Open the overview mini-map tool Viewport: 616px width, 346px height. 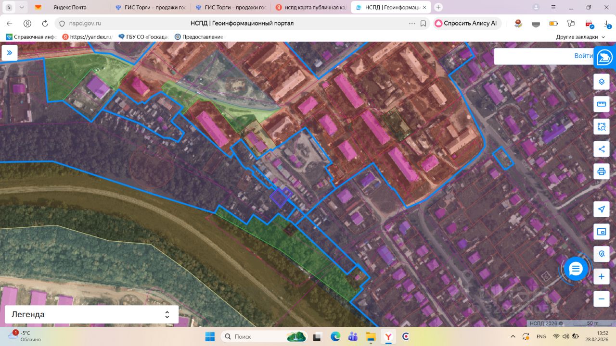[x=601, y=232]
